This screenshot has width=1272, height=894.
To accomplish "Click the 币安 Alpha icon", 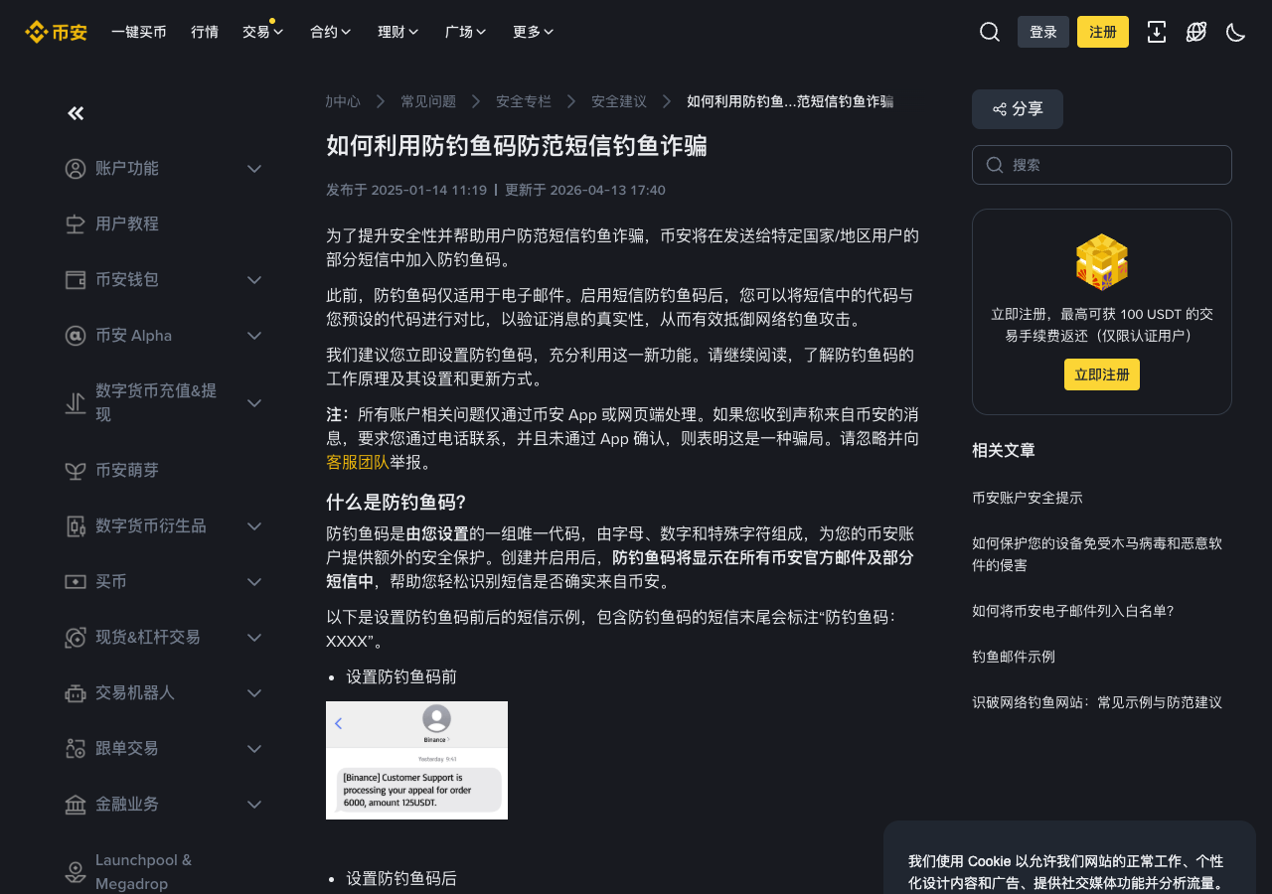I will tap(76, 336).
